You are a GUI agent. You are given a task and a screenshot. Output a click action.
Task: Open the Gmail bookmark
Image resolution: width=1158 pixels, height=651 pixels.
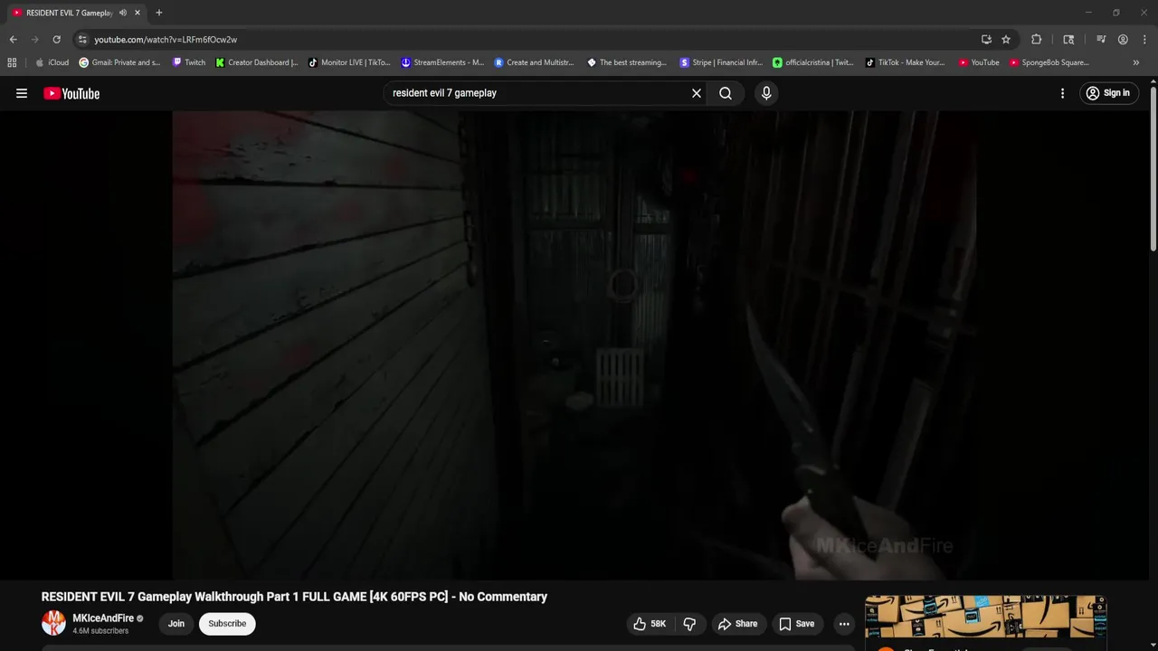click(119, 62)
